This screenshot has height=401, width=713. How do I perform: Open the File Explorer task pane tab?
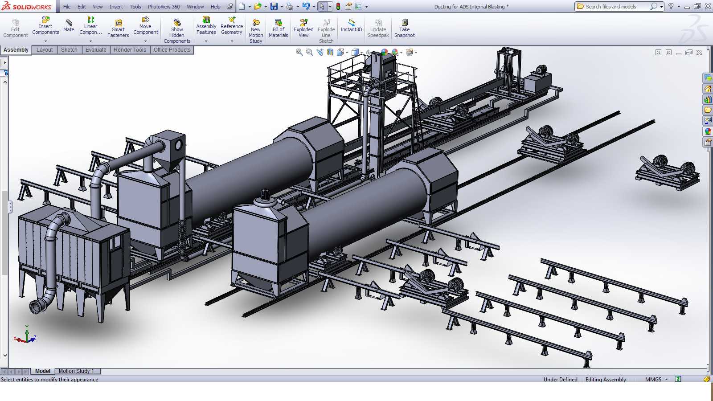[x=708, y=110]
